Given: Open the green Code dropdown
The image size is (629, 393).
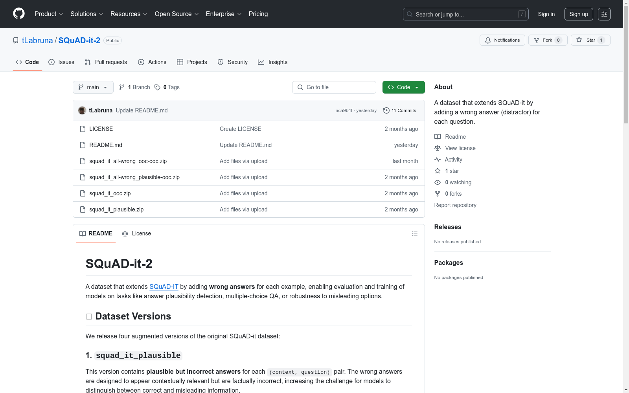Looking at the screenshot, I should coord(403,87).
